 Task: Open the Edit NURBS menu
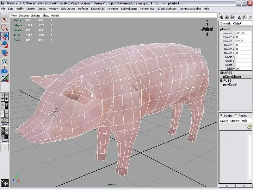tap(98, 9)
